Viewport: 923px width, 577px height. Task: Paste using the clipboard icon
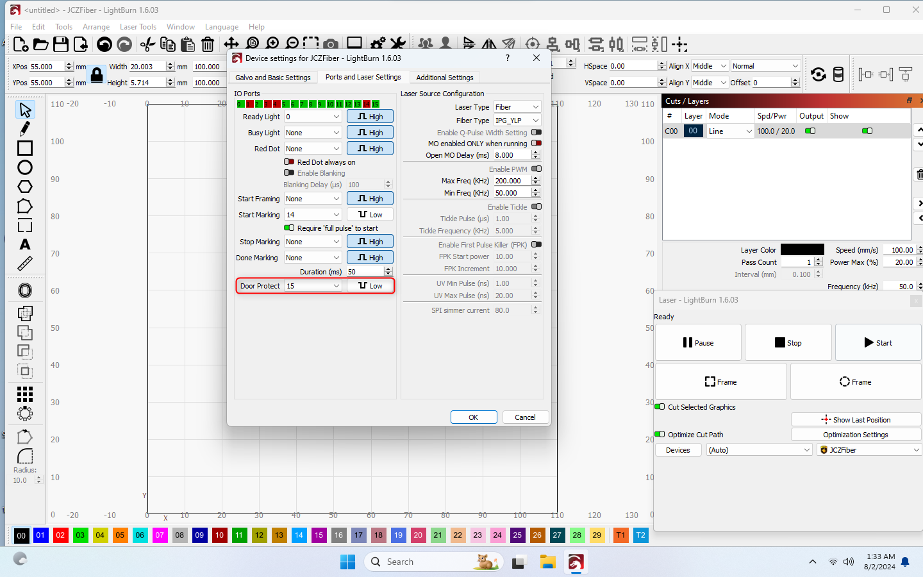(188, 44)
